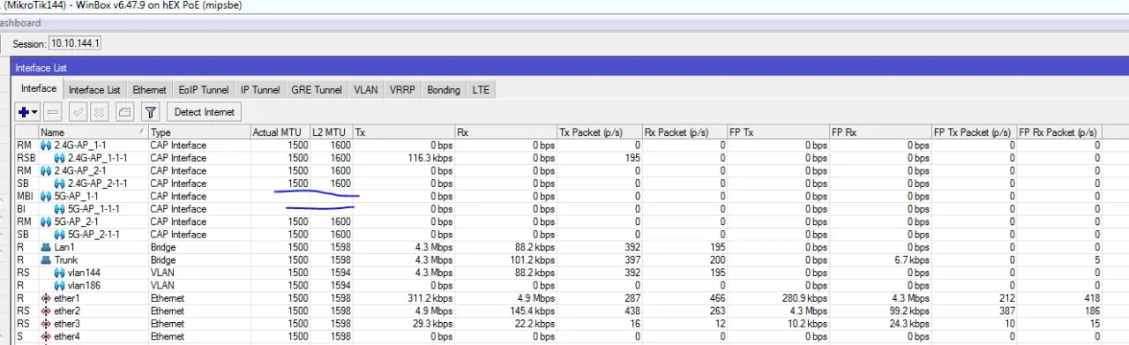Sort by the Actual MTU column header

coord(279,132)
